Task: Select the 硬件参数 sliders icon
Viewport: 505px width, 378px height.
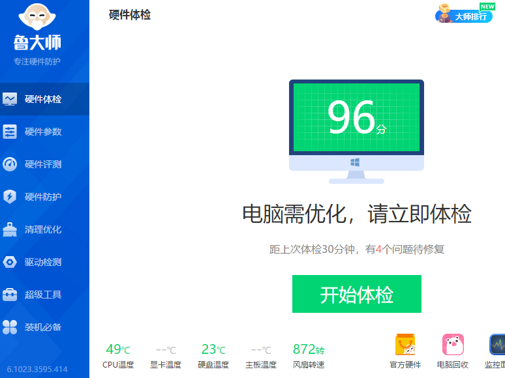Action: pos(10,132)
